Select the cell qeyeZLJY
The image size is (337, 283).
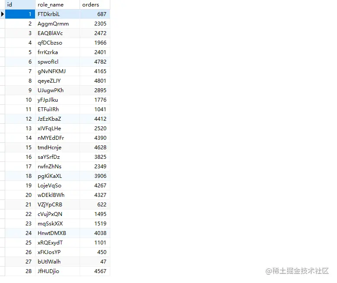[x=58, y=81]
